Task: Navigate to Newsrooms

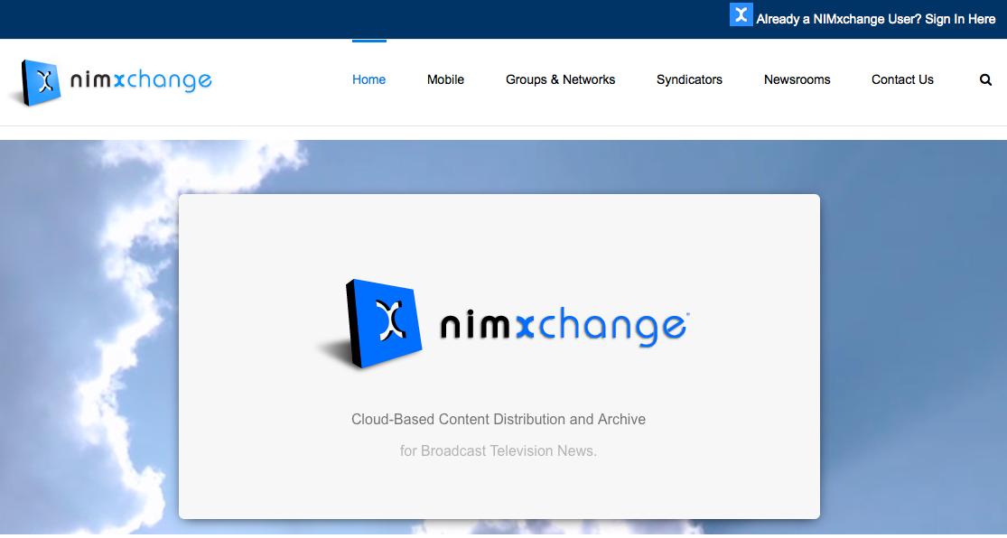Action: click(x=797, y=79)
